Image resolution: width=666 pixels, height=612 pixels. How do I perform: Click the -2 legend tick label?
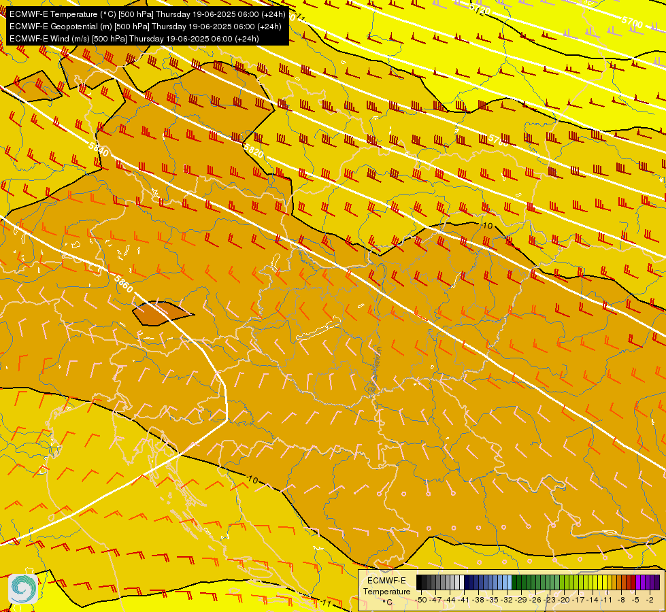[650, 600]
